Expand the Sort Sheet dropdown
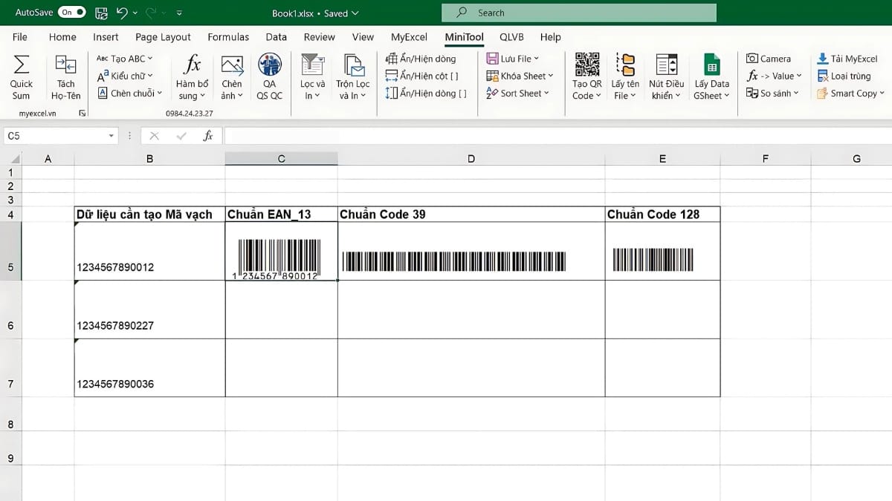 517,94
